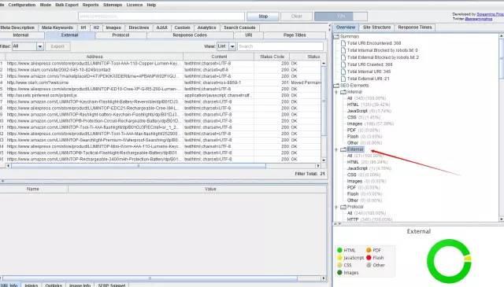Click the Total External URI document icon
504x287 pixels.
tap(343, 79)
